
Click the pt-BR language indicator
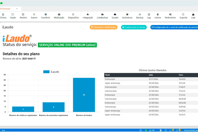pyautogui.click(x=152, y=130)
